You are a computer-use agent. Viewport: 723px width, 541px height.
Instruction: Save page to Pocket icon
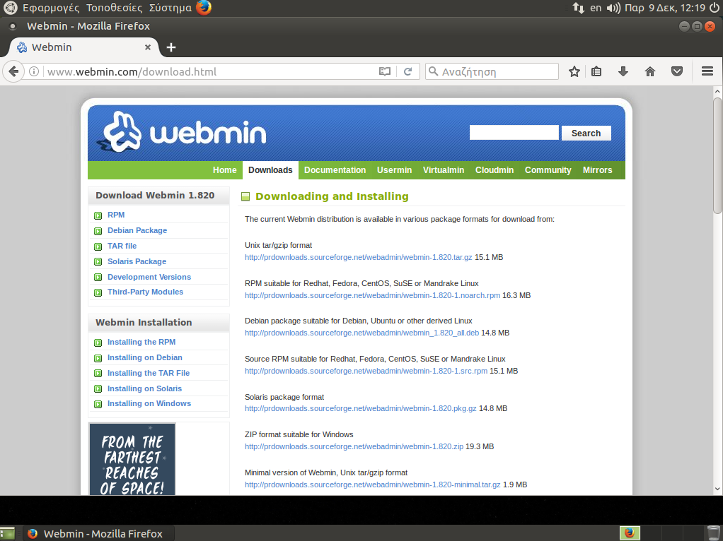tap(677, 71)
